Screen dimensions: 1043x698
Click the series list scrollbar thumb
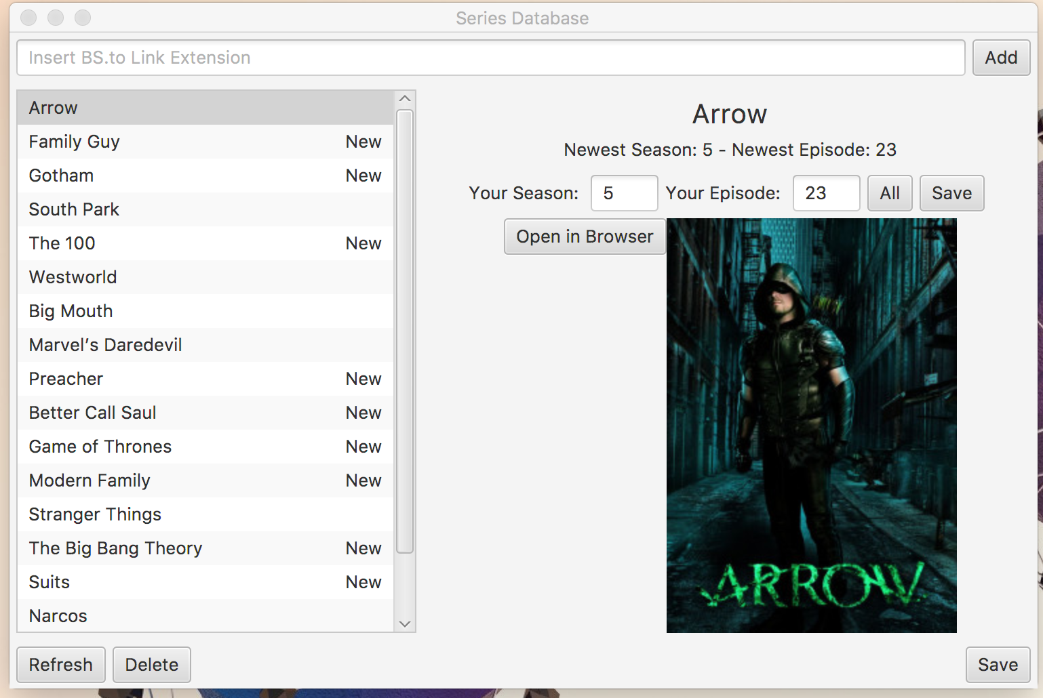(x=405, y=331)
